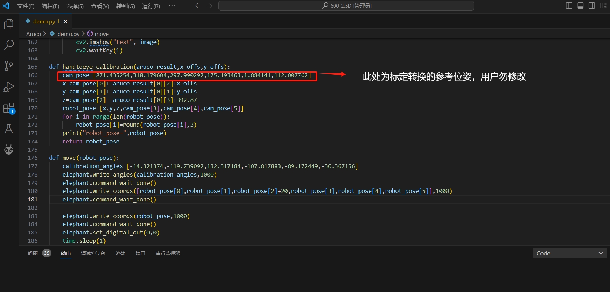Toggle the primary side bar layout icon
610x292 pixels.
tap(569, 6)
